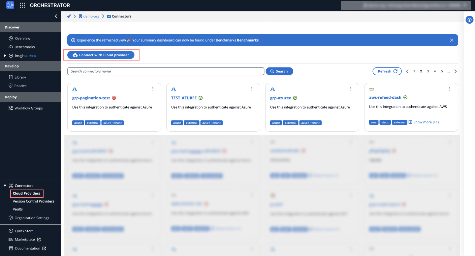Open Overview in sidebar
This screenshot has width=475, height=256.
point(22,38)
